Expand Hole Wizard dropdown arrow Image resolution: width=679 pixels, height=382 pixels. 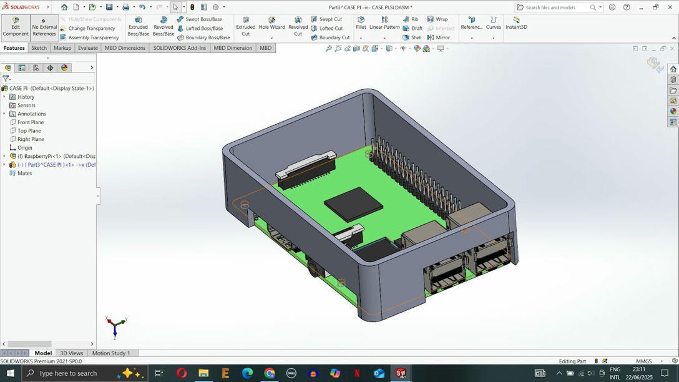pyautogui.click(x=271, y=38)
